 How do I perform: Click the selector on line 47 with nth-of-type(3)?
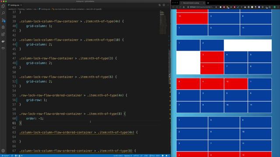click(x=68, y=58)
